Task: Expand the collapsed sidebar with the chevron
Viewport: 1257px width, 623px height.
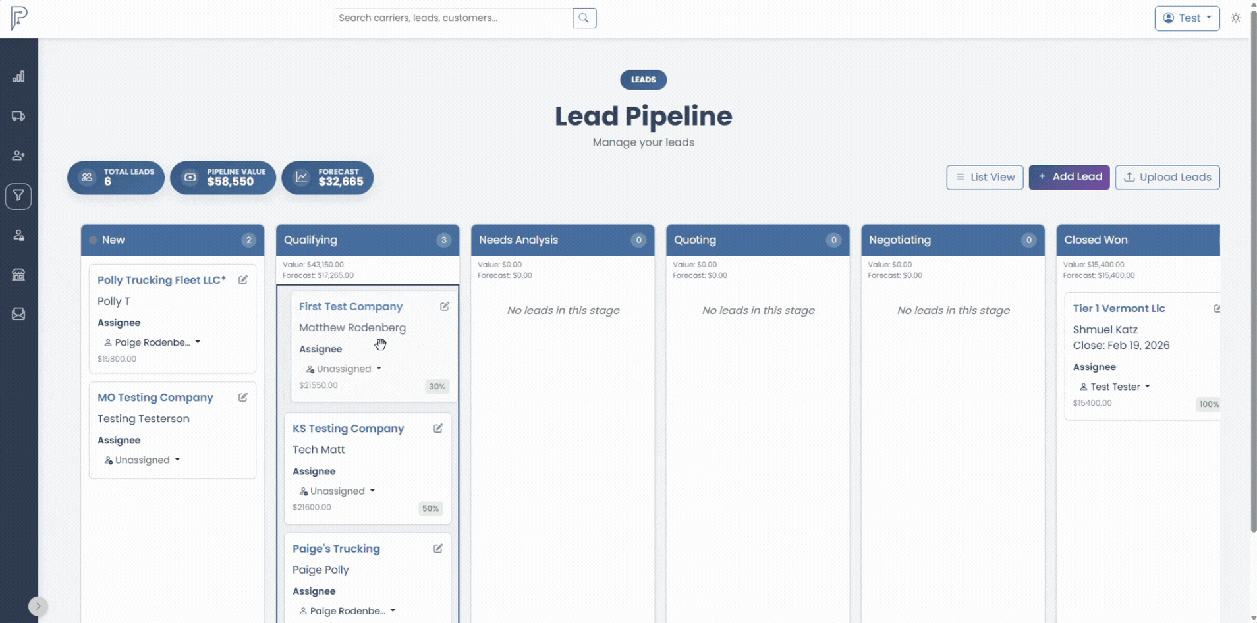Action: [x=38, y=605]
